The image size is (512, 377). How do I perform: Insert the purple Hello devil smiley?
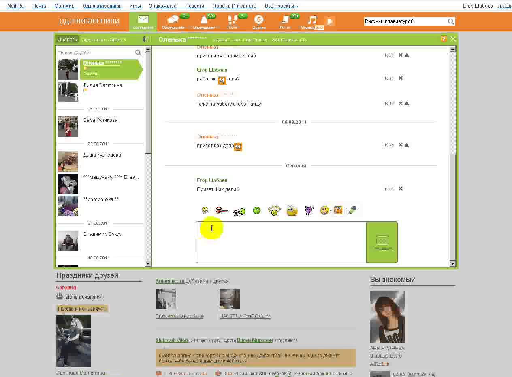[309, 210]
